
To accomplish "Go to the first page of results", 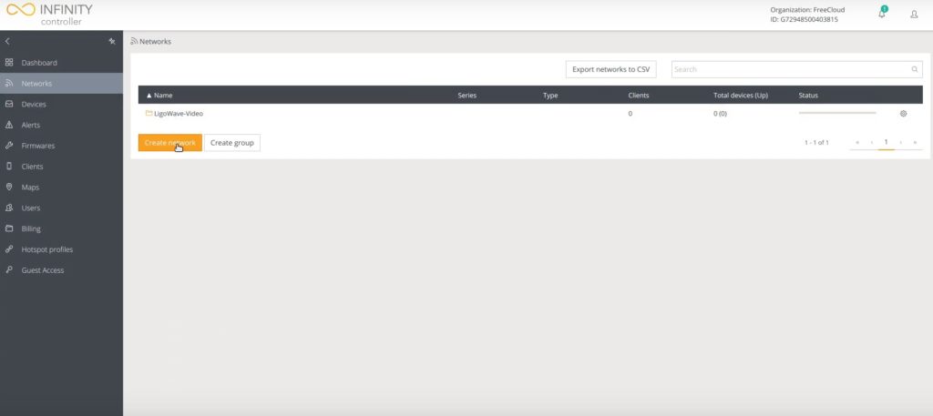I will click(x=857, y=143).
